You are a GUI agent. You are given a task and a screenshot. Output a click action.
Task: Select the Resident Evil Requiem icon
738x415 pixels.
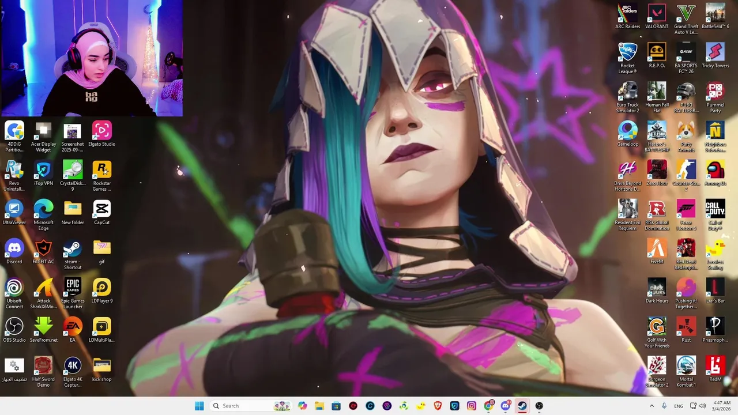pos(627,215)
